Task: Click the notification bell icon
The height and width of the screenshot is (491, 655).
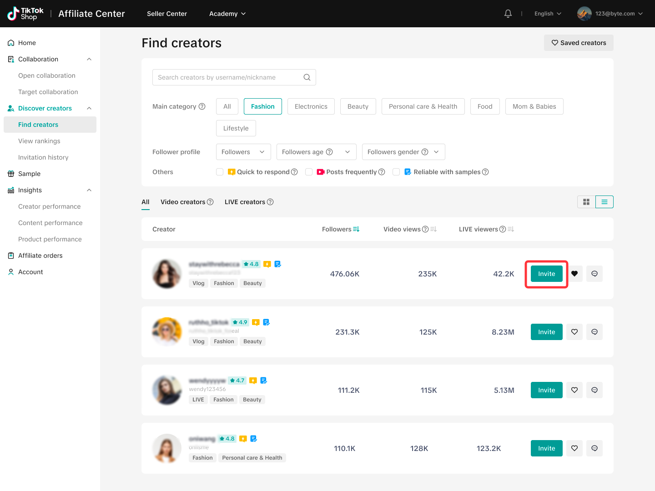Action: [x=508, y=13]
